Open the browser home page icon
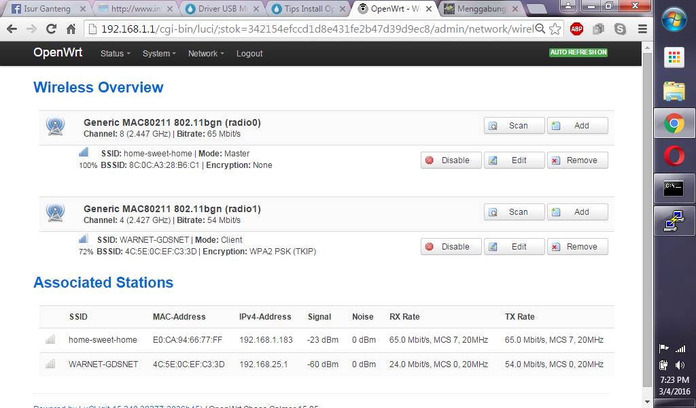The height and width of the screenshot is (408, 696). click(x=71, y=29)
